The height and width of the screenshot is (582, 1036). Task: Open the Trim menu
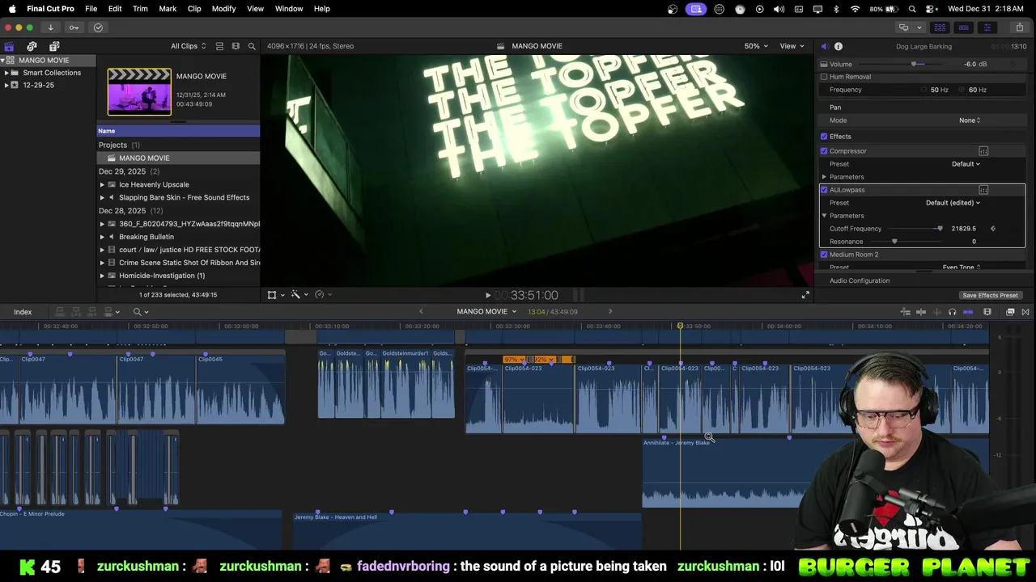click(x=140, y=9)
